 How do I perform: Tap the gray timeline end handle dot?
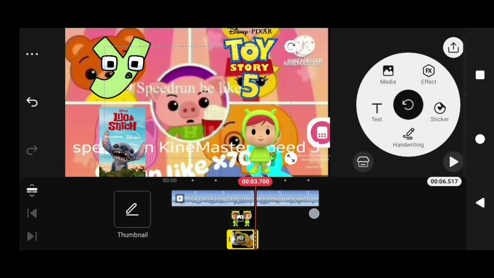[x=314, y=214]
